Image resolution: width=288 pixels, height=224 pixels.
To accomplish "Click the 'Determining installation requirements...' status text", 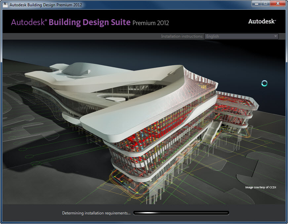I will point(96,213).
